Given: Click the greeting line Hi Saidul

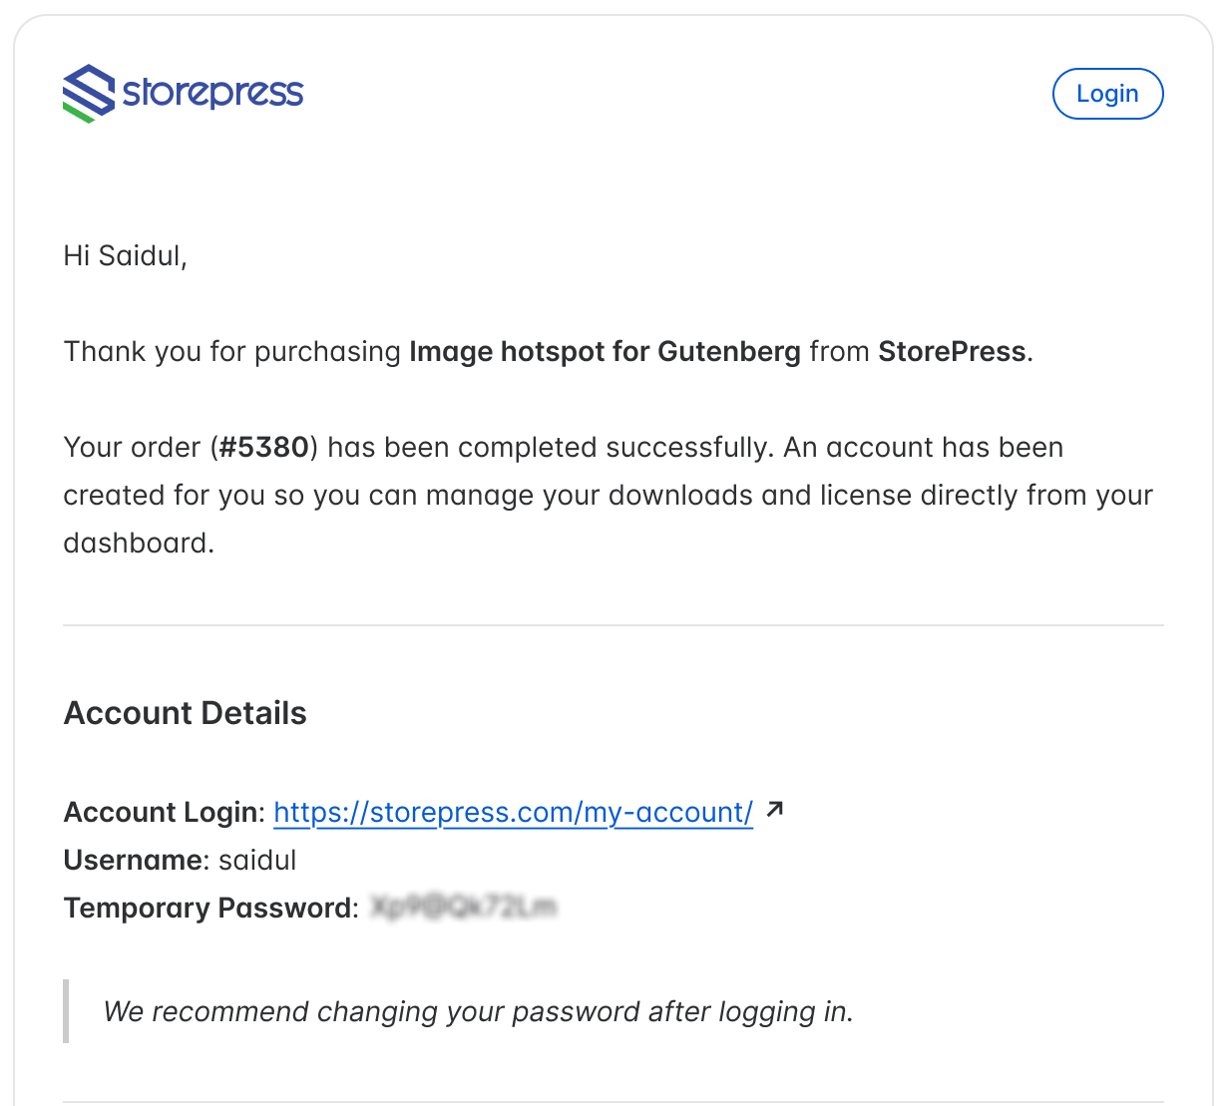Looking at the screenshot, I should point(124,255).
